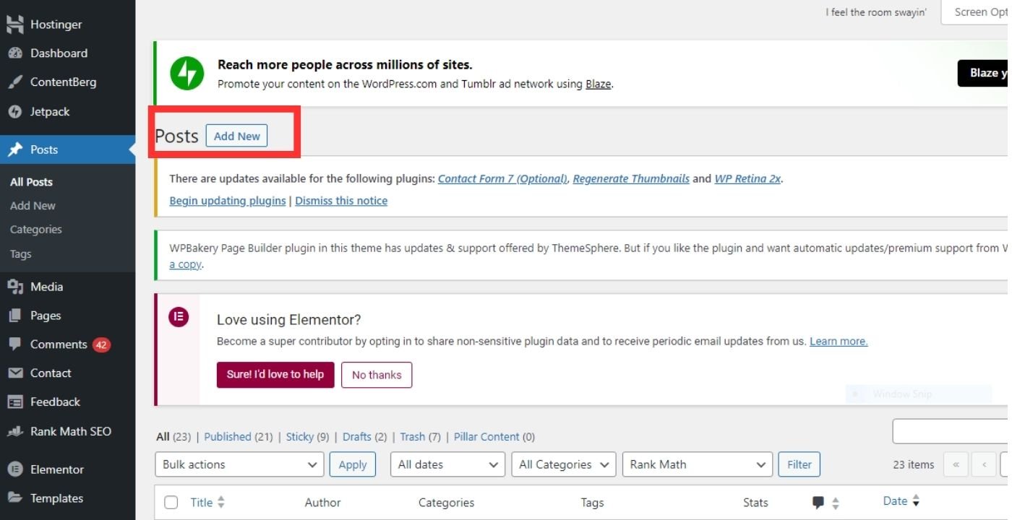Open Categories submenu item
Image resolution: width=1012 pixels, height=520 pixels.
click(x=35, y=230)
